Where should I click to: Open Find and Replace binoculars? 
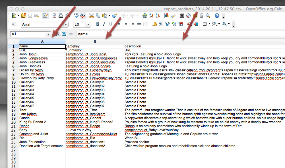point(182,16)
